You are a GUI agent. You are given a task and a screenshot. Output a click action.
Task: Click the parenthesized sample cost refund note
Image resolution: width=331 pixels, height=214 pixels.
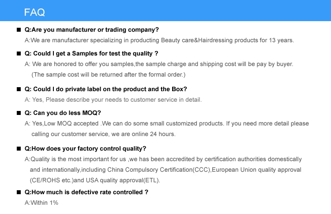(109, 74)
